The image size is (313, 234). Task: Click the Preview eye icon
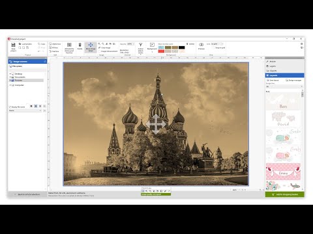click(201, 45)
